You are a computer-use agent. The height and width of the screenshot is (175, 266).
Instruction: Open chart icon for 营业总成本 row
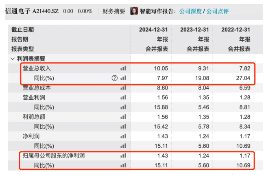123,87
